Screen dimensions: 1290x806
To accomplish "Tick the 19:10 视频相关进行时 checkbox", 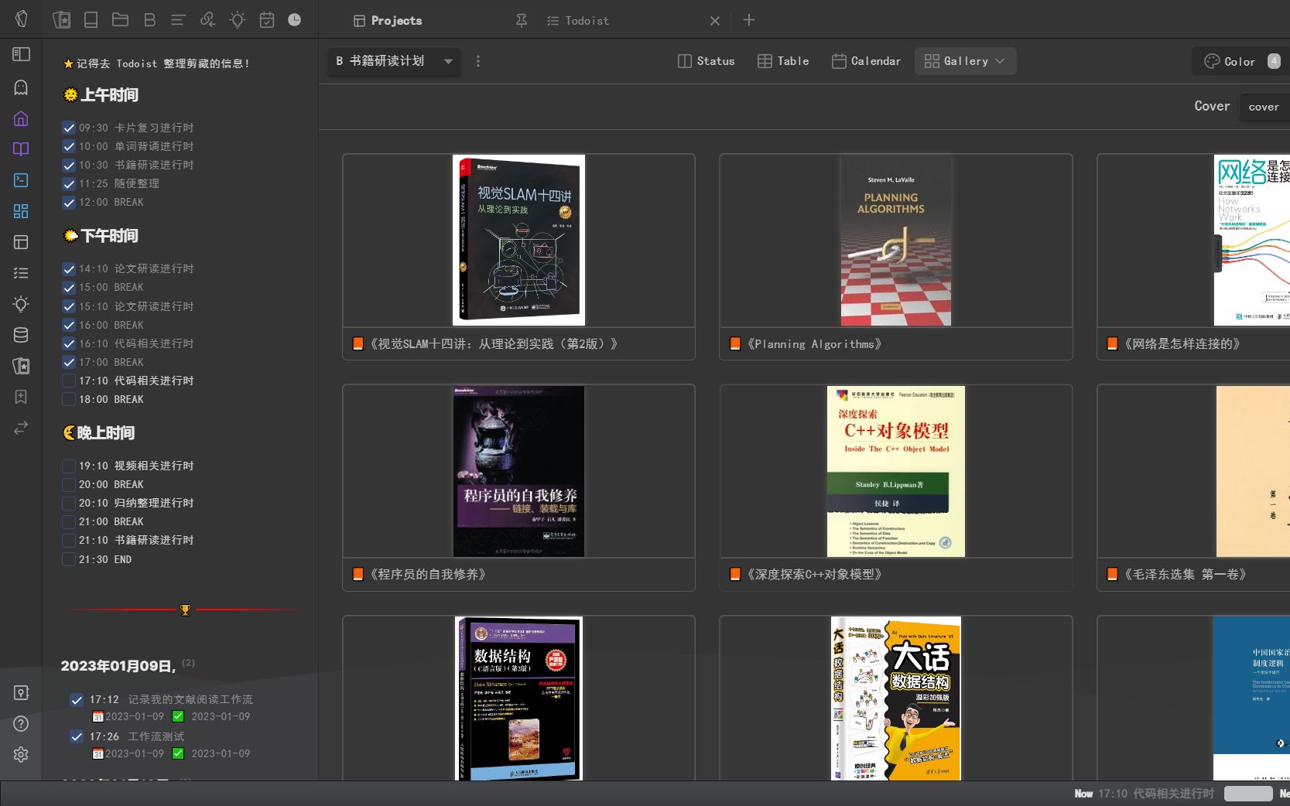I will pos(69,466).
